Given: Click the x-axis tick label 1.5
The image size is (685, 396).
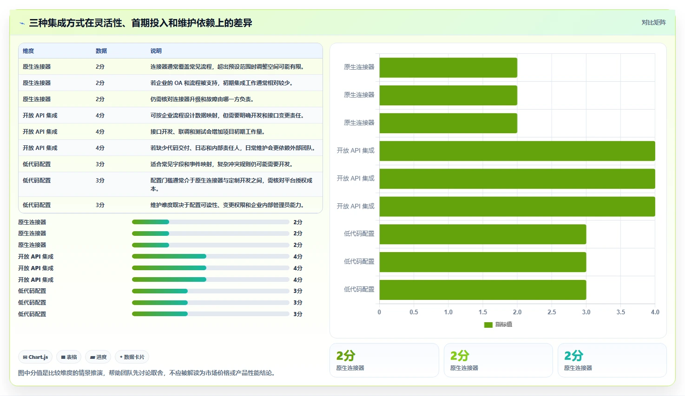Looking at the screenshot, I should coord(483,312).
